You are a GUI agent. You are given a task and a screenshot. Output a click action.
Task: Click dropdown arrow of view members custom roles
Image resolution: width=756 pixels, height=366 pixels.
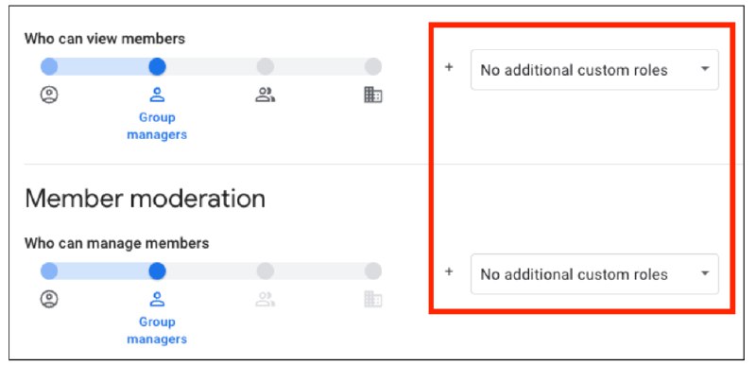pyautogui.click(x=705, y=69)
